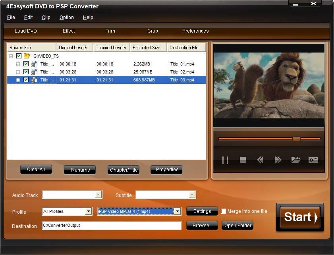Viewport: 334px width, 255px height.
Task: Open the Option menu
Action: click(66, 17)
